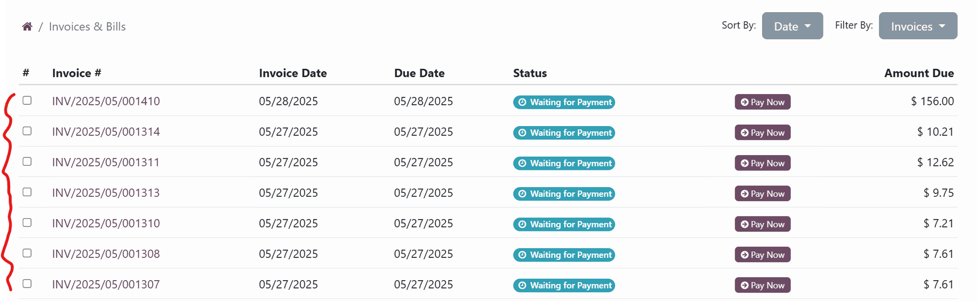The image size is (977, 301).
Task: Open invoice INV/2025/05/001308
Action: tap(106, 254)
